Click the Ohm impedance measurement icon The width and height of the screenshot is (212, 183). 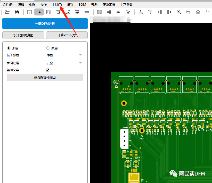point(118,12)
